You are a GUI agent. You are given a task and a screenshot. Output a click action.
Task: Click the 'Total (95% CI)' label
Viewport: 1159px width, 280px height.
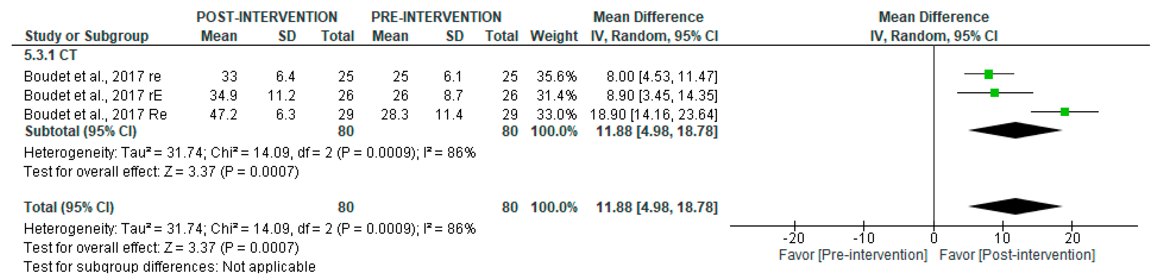click(x=69, y=207)
